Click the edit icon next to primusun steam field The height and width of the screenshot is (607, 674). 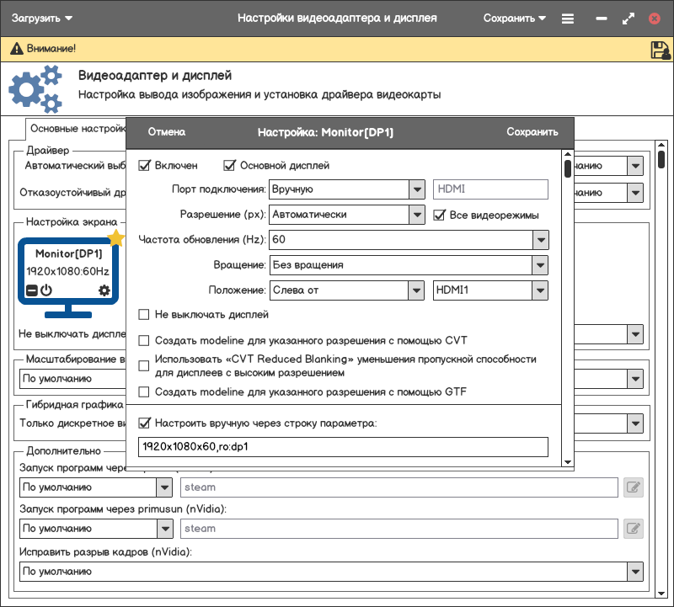pyautogui.click(x=633, y=529)
